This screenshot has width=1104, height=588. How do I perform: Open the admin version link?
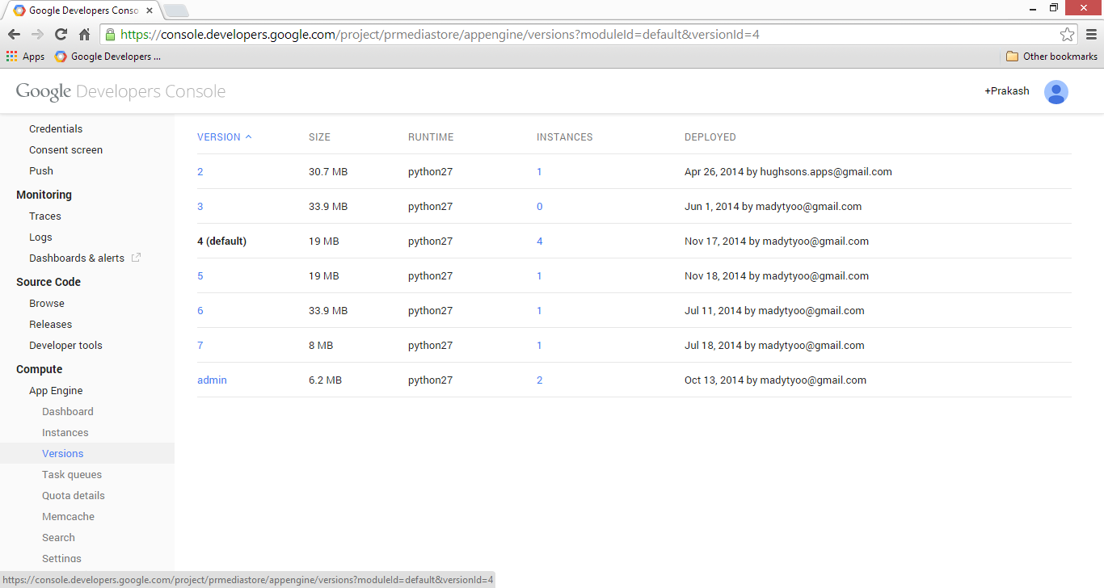[x=212, y=380]
